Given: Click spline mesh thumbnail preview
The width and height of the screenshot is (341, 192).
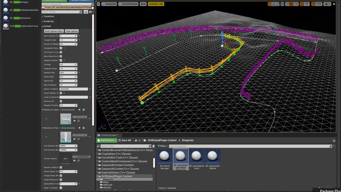Looking at the screenshot, I should [66, 119].
